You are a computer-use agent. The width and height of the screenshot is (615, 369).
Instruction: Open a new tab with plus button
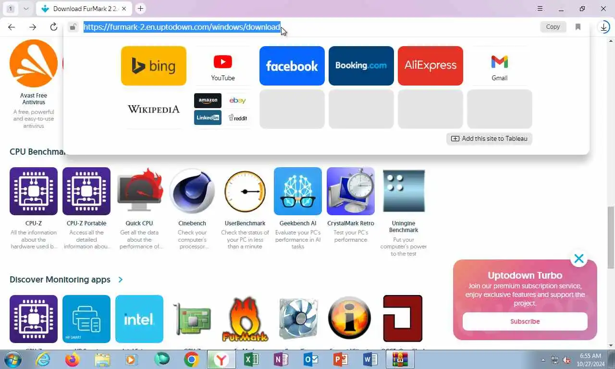click(x=140, y=9)
